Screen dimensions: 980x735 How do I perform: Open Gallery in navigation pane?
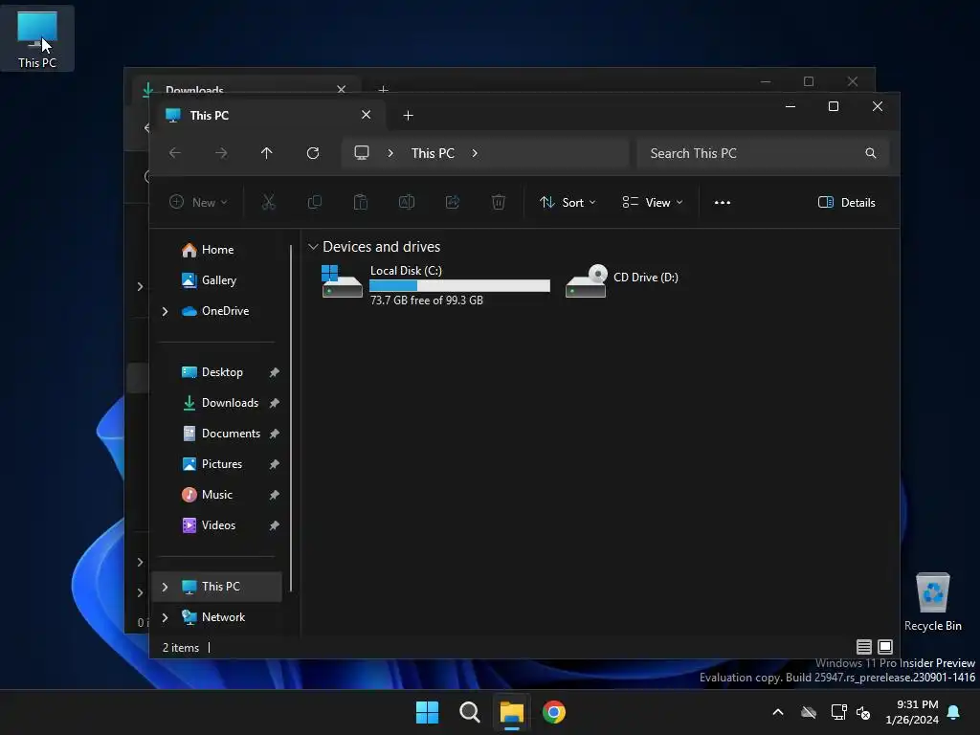(217, 280)
